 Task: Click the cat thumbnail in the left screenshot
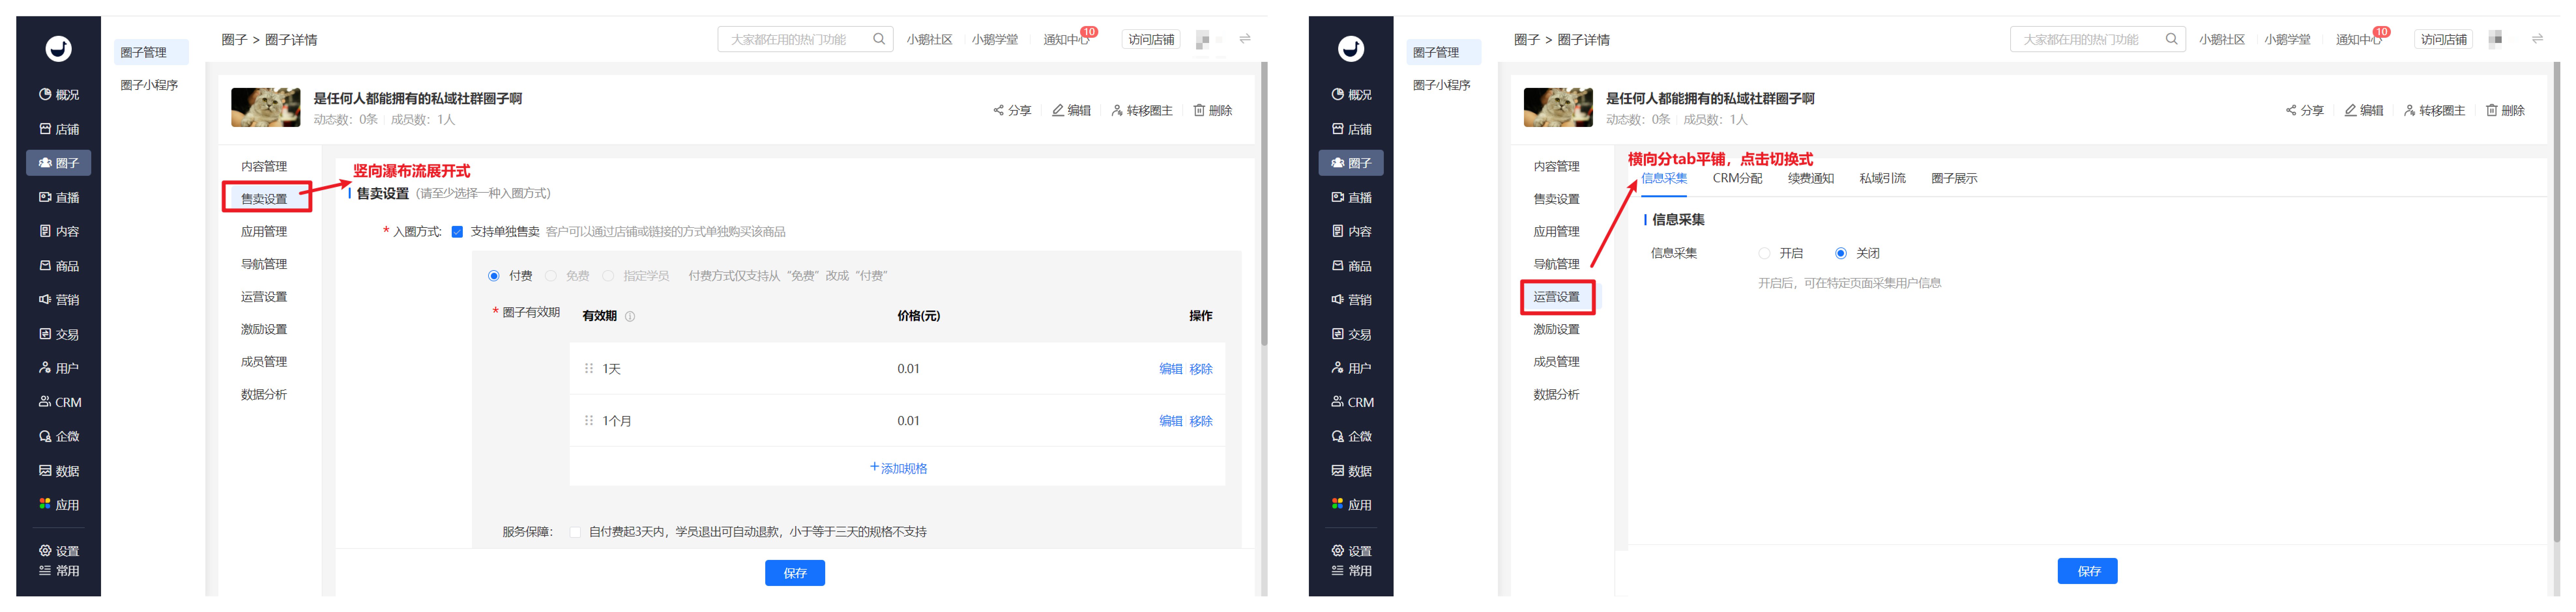[x=266, y=108]
